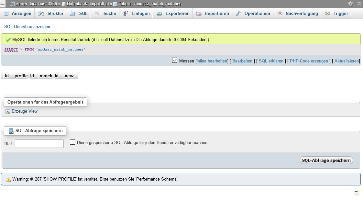Expand the SQL-Querybox anzeigen section
Screen dimensions: 363x200
27,27
